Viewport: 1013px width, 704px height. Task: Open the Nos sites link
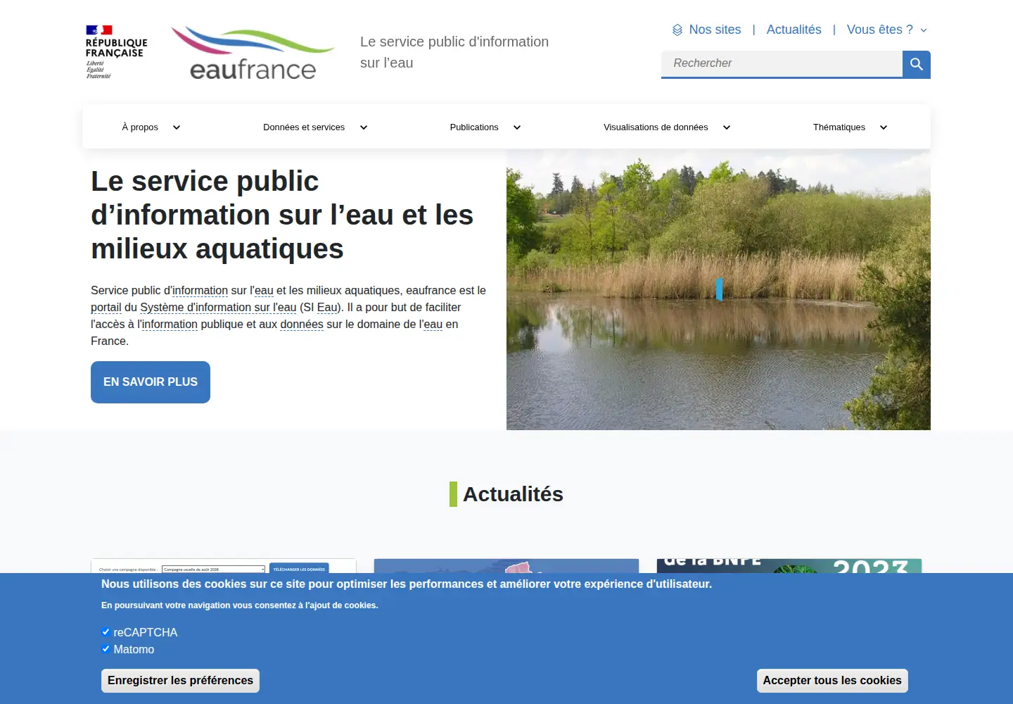coord(715,30)
